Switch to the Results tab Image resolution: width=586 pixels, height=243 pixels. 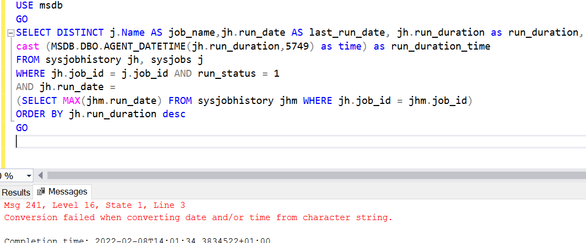(16, 192)
